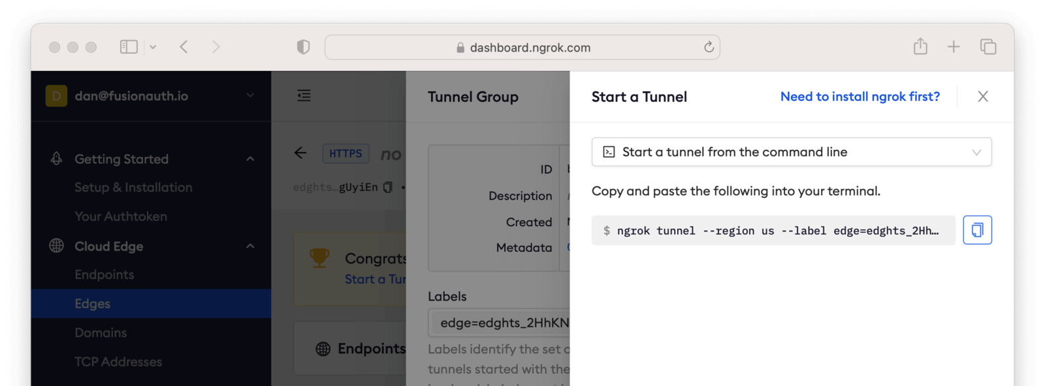Select the ngrok tunnel command text
The height and width of the screenshot is (386, 1045).
(x=777, y=231)
